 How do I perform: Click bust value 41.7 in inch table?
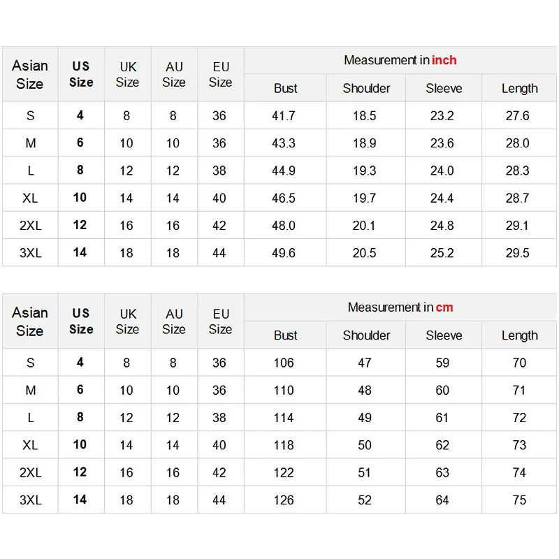pos(284,115)
